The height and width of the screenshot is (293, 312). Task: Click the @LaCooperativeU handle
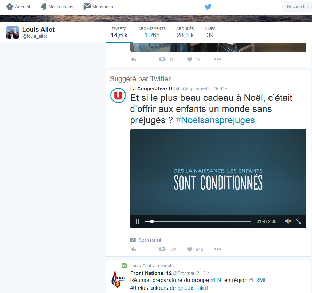191,89
